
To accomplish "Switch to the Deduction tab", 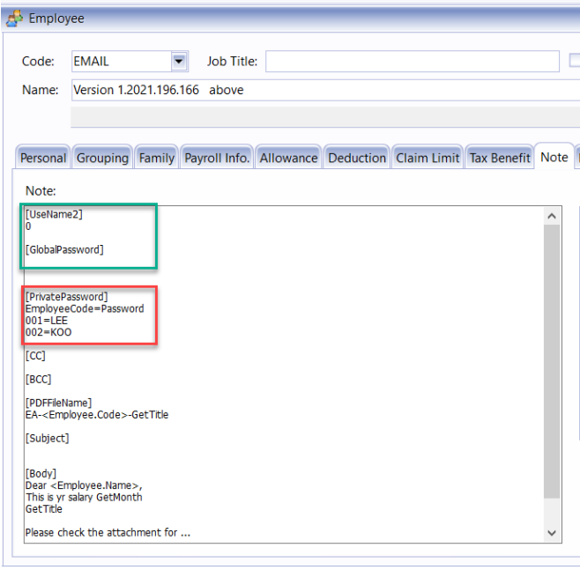I will coord(357,158).
